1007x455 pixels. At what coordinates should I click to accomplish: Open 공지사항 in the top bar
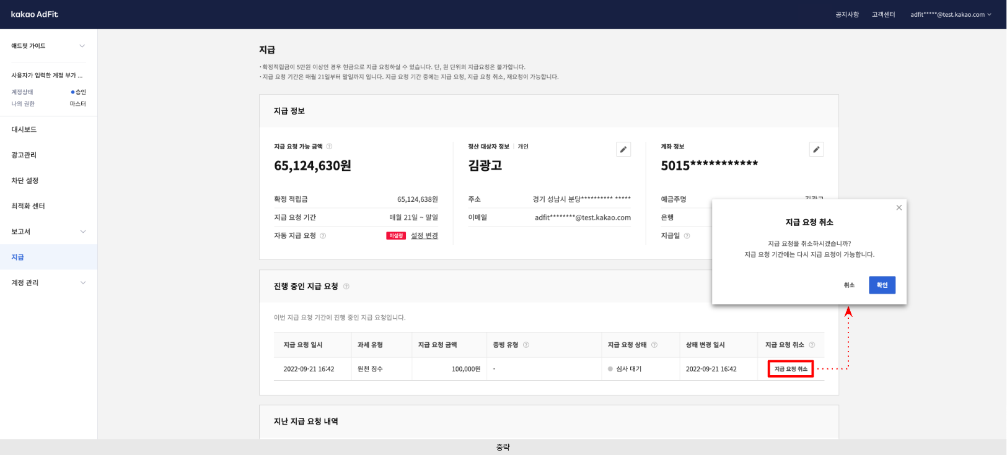(x=846, y=14)
